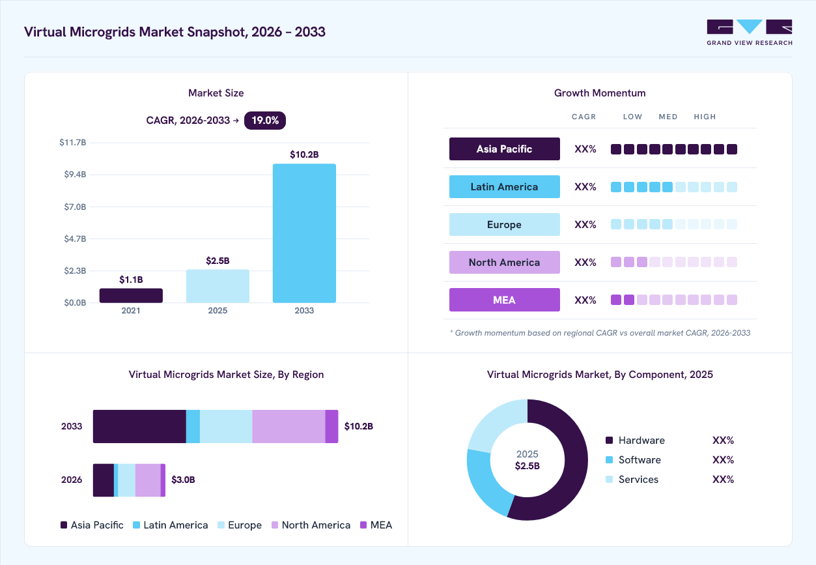The width and height of the screenshot is (816, 565).
Task: Click the $1.1B label above 2021 bar
Action: coord(131,280)
